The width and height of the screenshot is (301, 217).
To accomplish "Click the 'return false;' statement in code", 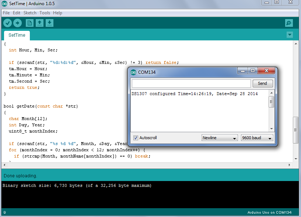I will (x=162, y=62).
